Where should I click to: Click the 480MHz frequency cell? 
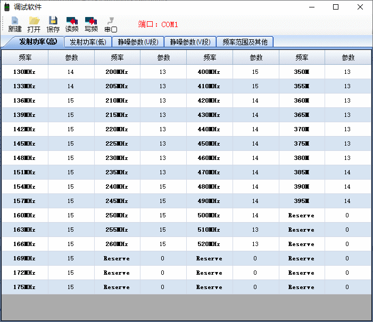pyautogui.click(x=210, y=187)
